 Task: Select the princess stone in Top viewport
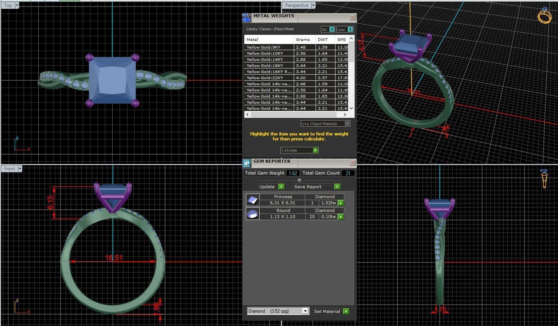pos(112,80)
